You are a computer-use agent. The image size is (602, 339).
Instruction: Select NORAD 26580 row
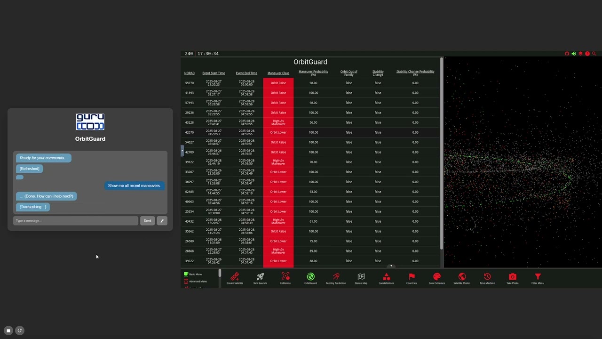click(x=311, y=241)
